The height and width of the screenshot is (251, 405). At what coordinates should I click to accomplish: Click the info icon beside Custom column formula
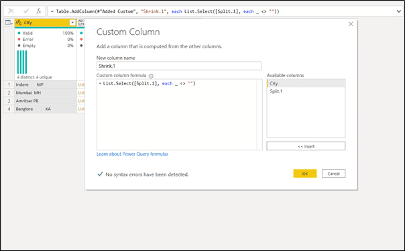(151, 76)
